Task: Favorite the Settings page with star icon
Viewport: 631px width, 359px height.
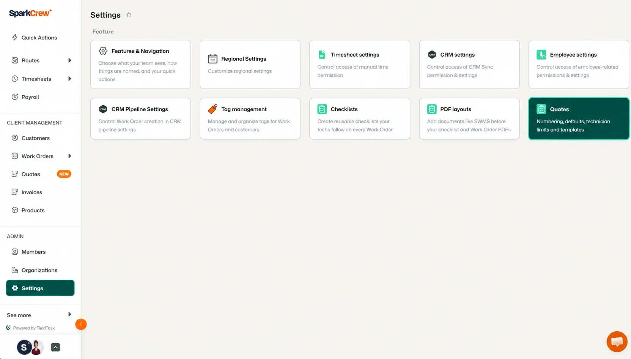Action: (129, 14)
